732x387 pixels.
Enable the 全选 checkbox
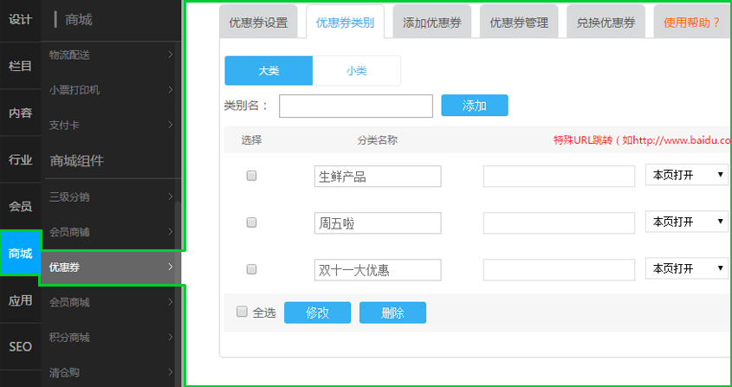coord(243,312)
